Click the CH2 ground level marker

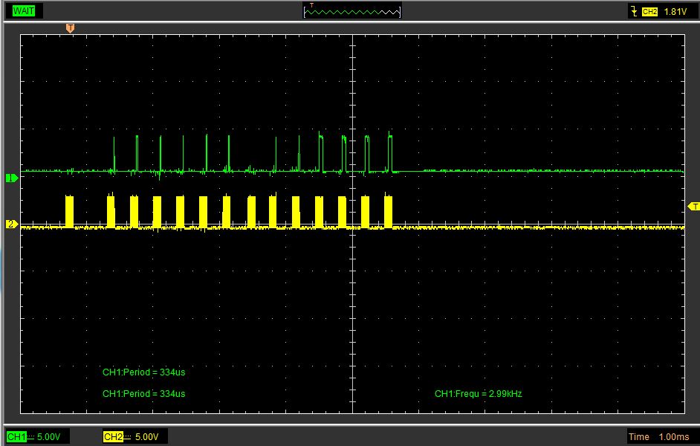click(x=12, y=224)
